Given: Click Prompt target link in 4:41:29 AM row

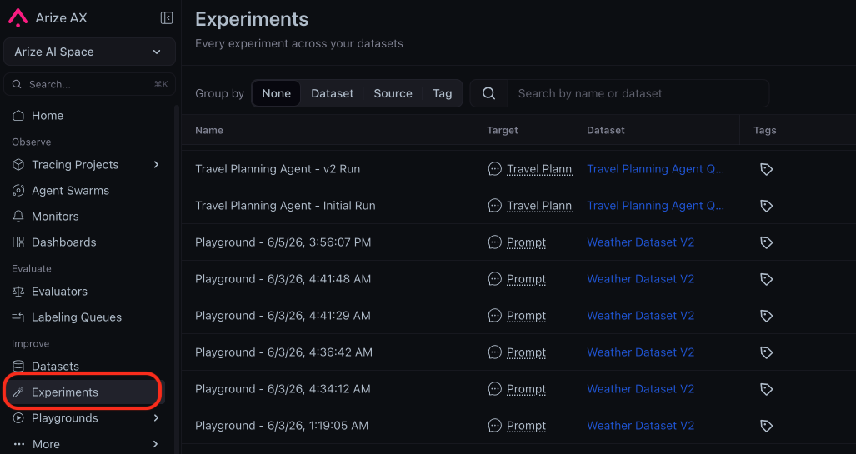Looking at the screenshot, I should [x=526, y=316].
